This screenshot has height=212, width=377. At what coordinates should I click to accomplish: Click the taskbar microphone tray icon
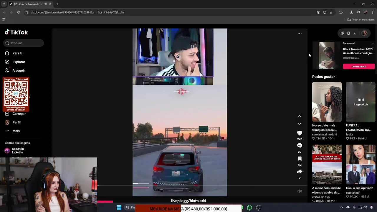click(x=354, y=208)
